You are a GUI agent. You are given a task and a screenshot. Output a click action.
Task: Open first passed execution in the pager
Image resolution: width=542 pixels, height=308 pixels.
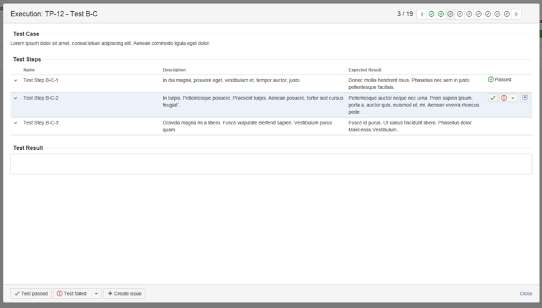[x=432, y=14]
